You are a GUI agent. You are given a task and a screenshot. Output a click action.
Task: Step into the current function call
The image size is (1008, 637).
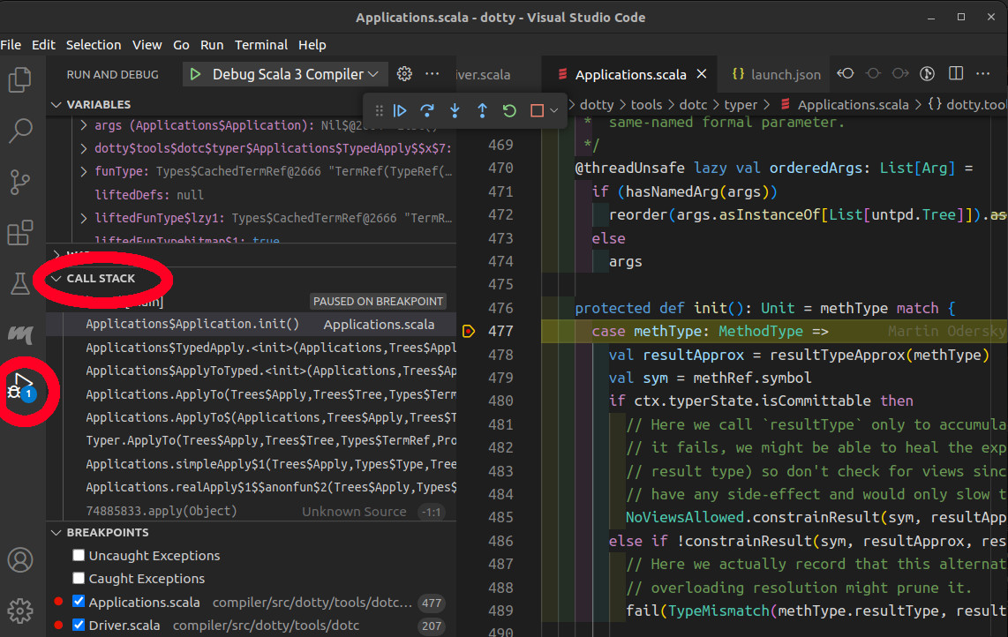454,110
